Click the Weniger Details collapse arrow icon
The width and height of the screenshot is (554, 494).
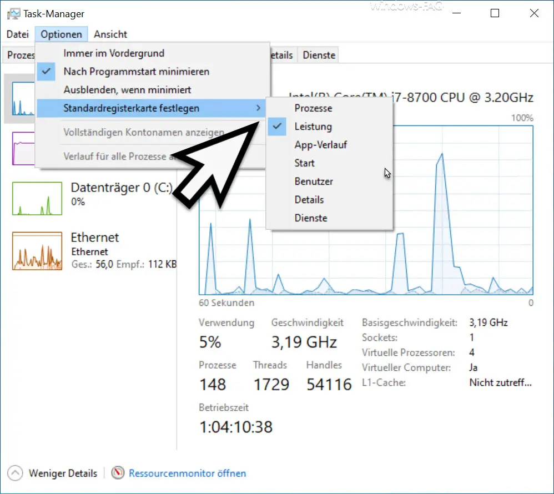(x=15, y=473)
